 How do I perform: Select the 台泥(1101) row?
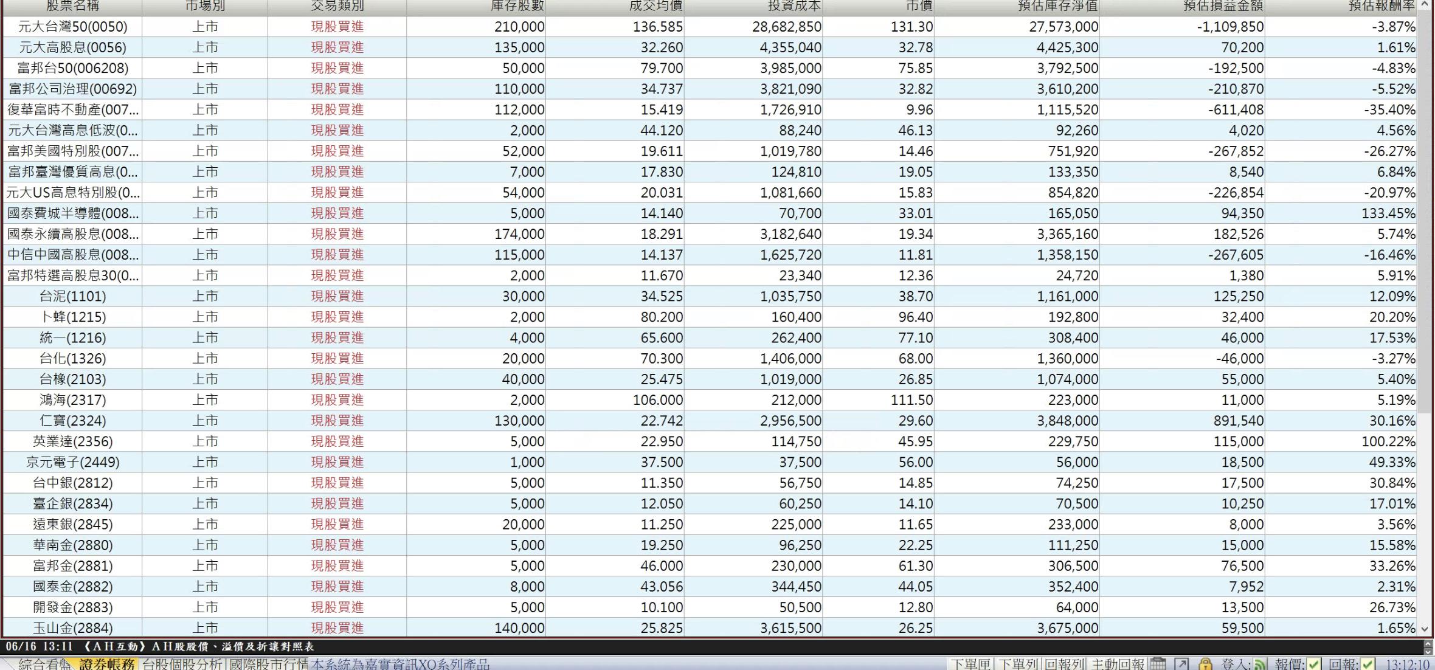click(710, 296)
